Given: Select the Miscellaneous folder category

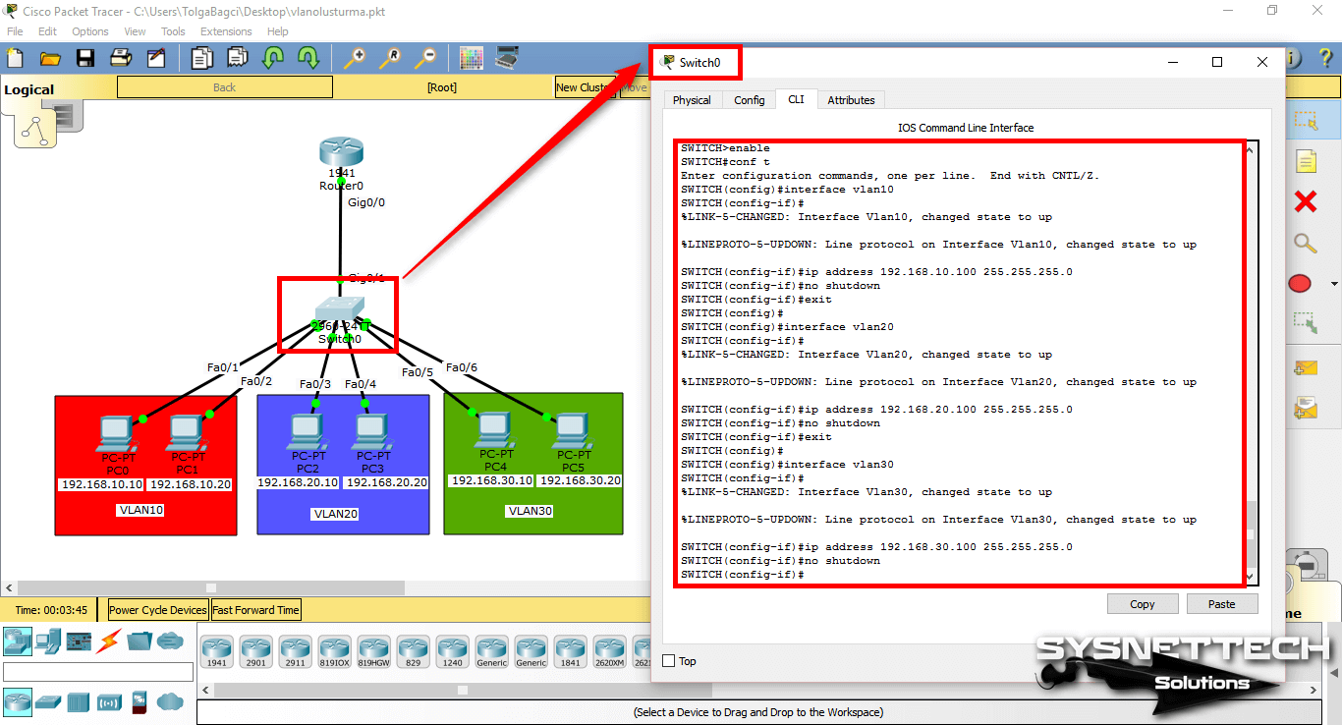Looking at the screenshot, I should tap(140, 641).
